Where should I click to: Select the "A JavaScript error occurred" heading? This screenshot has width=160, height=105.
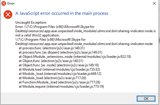point(62,13)
